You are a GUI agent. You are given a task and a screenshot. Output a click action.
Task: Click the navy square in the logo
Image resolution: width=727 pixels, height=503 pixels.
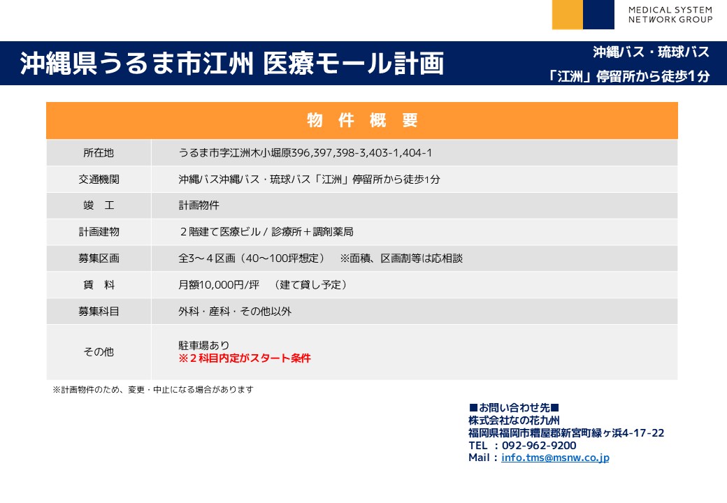(598, 15)
